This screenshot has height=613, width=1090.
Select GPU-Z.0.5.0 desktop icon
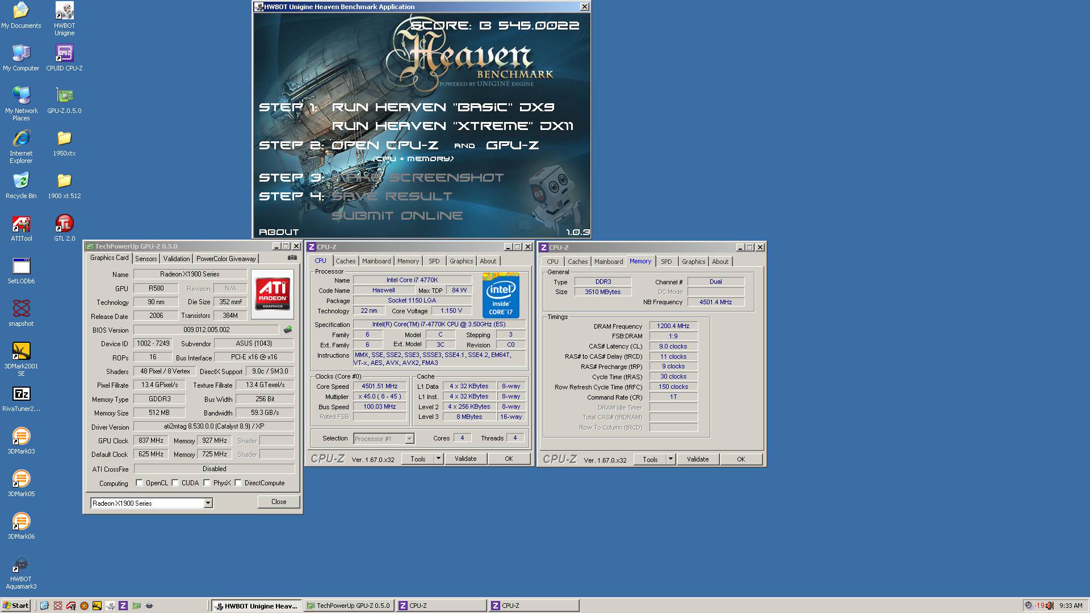pyautogui.click(x=64, y=100)
